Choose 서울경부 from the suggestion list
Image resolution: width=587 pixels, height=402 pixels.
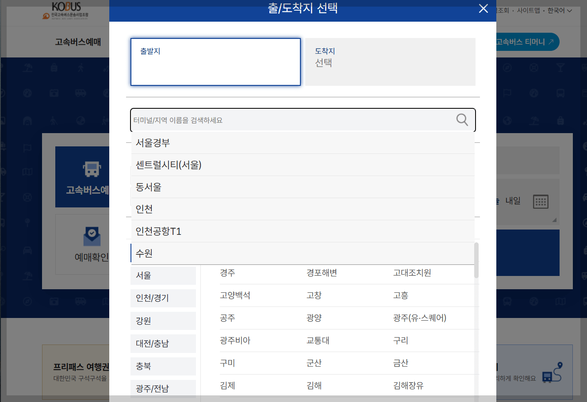(303, 143)
